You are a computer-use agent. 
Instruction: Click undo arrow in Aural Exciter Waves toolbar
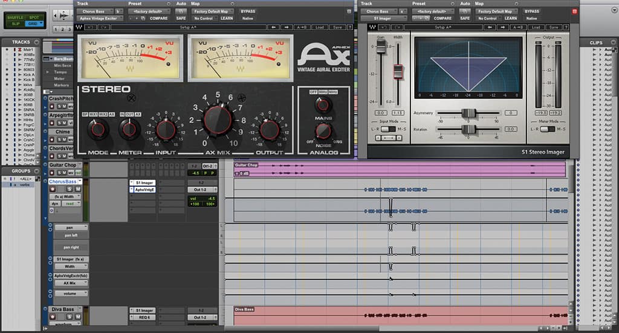91,27
